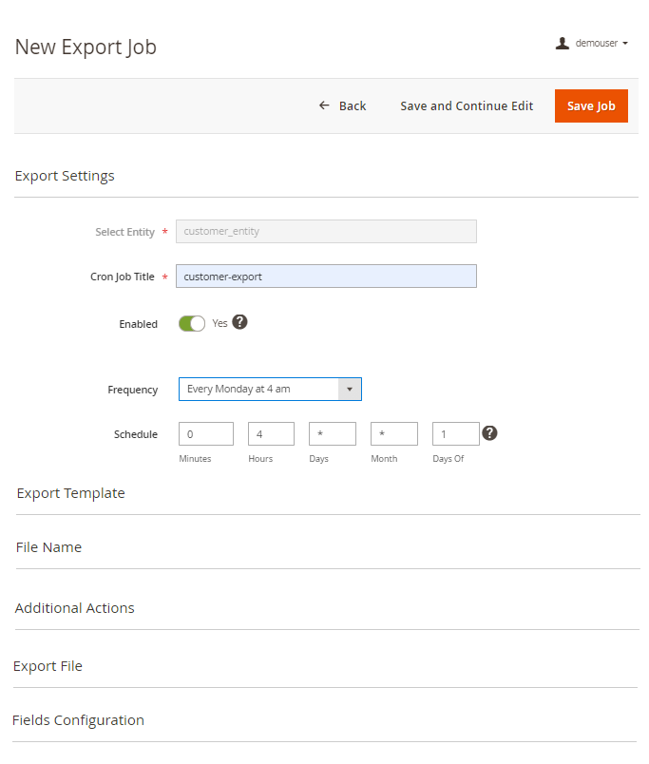Click into the Cron Job Title field

[326, 277]
